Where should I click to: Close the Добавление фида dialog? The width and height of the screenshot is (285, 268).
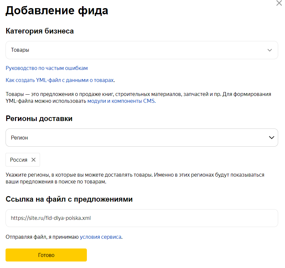[279, 4]
